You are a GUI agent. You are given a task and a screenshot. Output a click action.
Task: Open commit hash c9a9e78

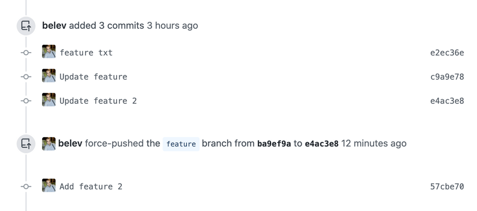coord(447,77)
